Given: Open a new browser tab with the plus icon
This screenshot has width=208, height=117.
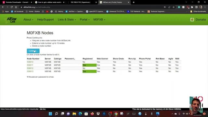Looking at the screenshot, I should tap(134, 2).
